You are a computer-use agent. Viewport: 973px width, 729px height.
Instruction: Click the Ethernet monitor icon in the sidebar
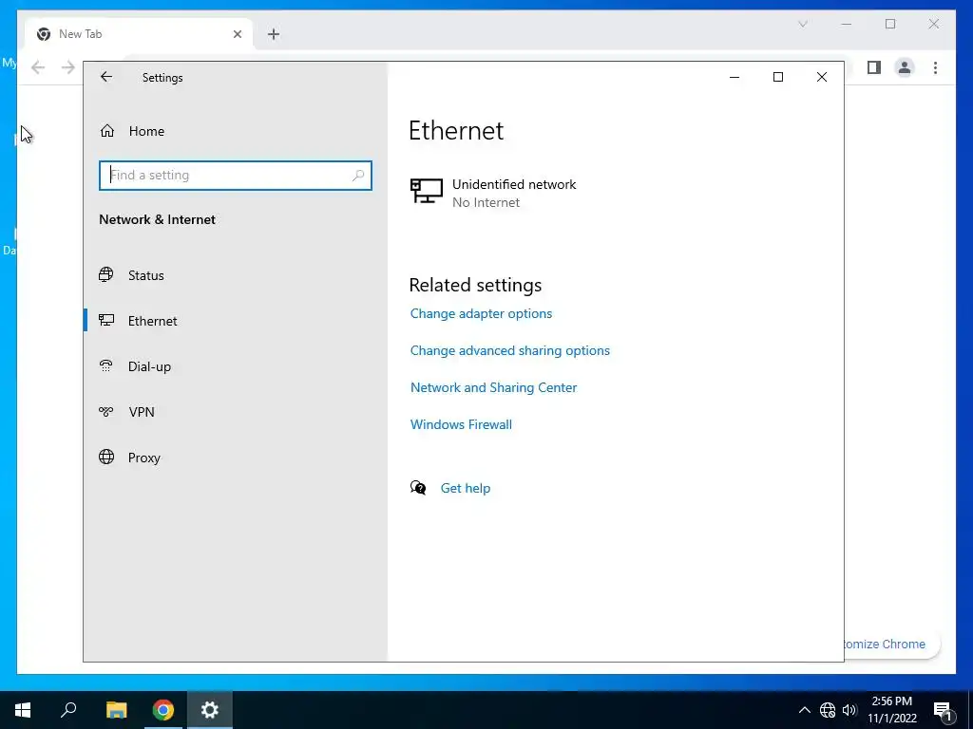[x=106, y=321]
